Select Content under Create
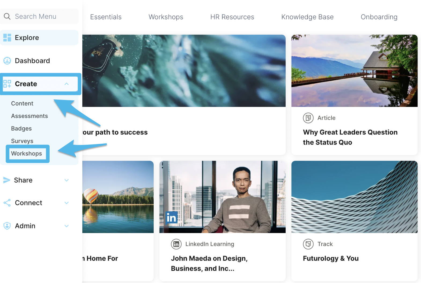This screenshot has height=283, width=421. [x=22, y=103]
